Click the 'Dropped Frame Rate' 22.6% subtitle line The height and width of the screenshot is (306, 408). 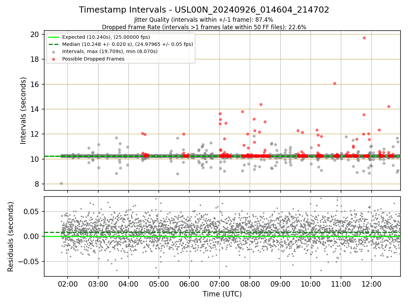(x=204, y=27)
